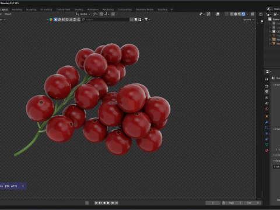Open viewport shading options arrow

pyautogui.click(x=247, y=14)
